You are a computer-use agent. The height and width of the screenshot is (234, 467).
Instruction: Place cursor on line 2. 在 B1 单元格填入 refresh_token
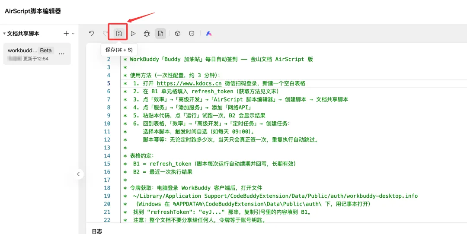tap(201, 91)
